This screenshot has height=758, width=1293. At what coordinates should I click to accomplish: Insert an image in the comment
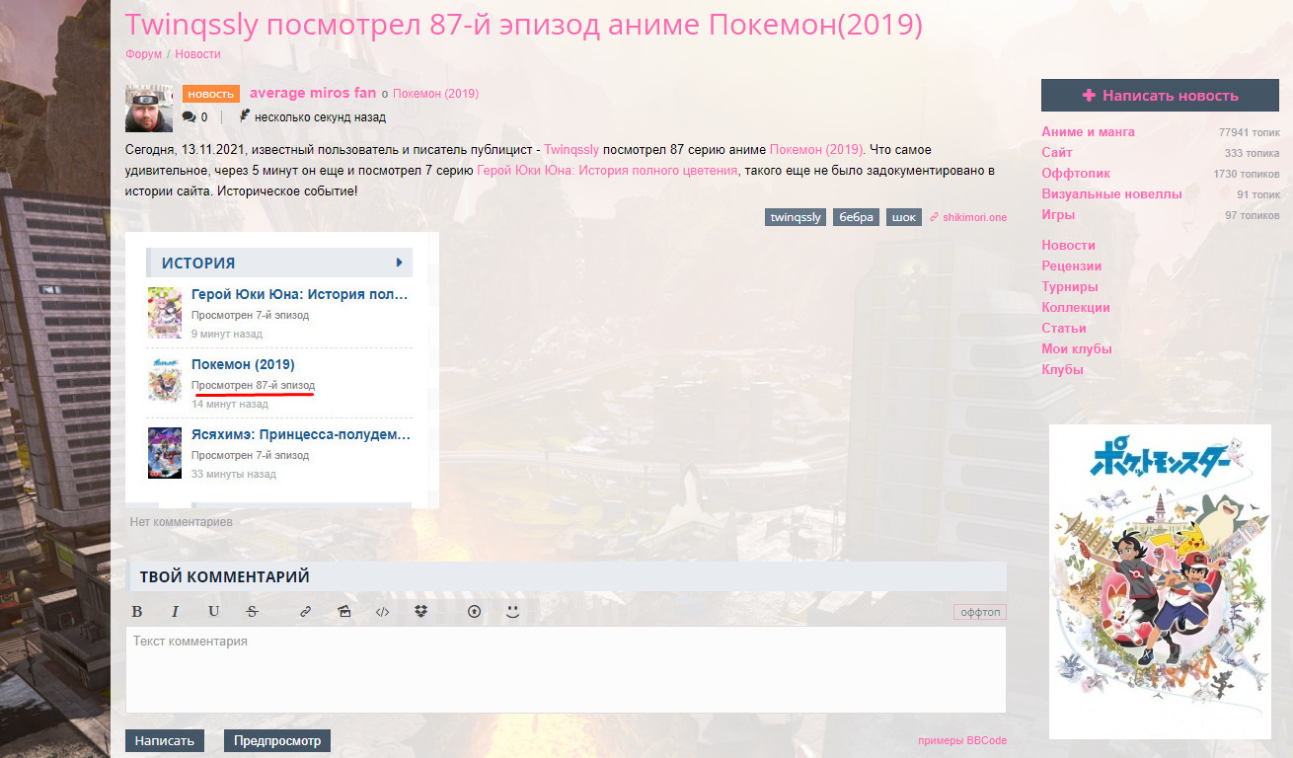(343, 612)
